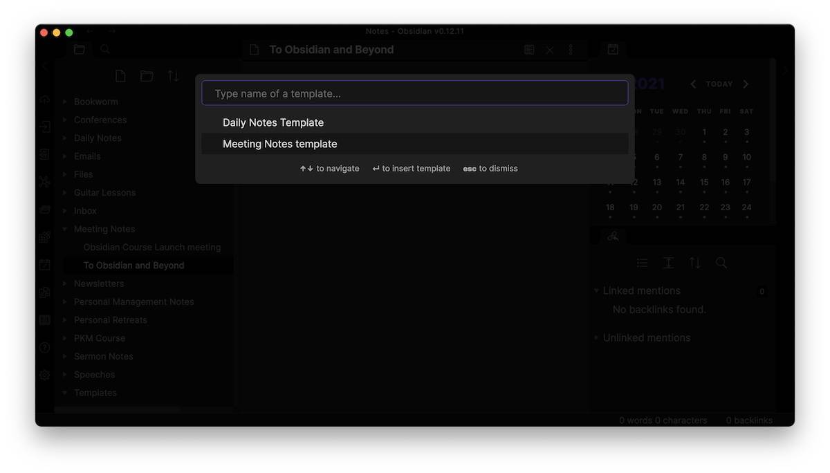Jump to TODAY in the calendar
The image size is (830, 473).
[x=719, y=84]
